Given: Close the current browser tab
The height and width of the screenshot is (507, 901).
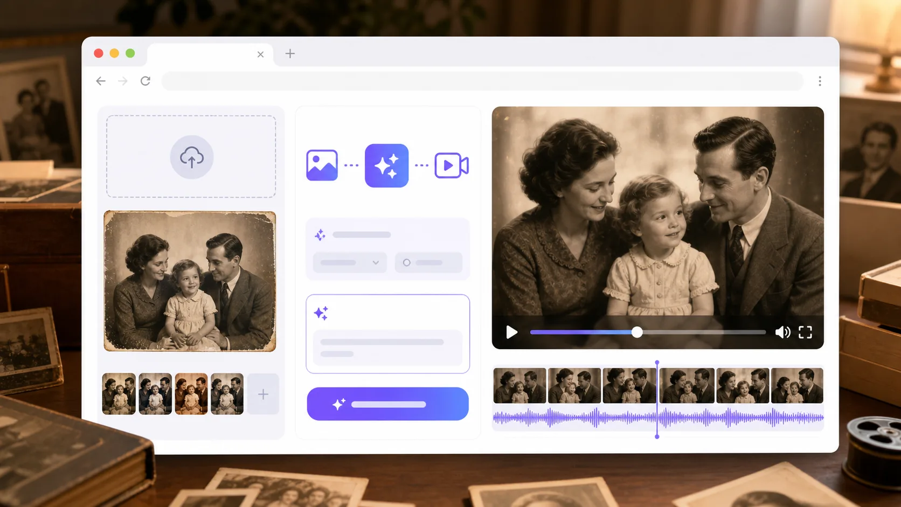Looking at the screenshot, I should click(260, 54).
